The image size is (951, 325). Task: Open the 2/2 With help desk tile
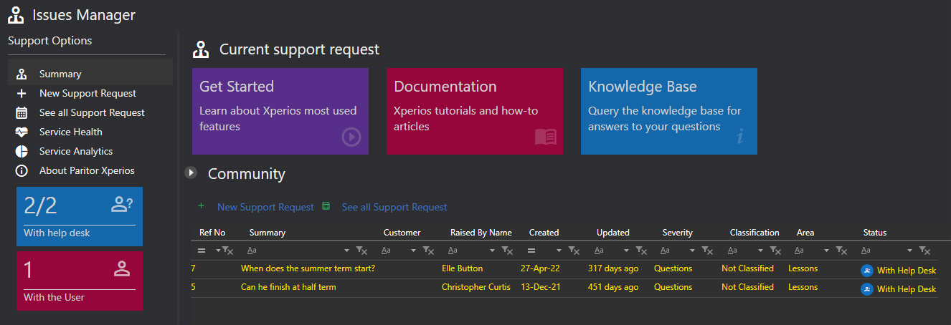[80, 216]
